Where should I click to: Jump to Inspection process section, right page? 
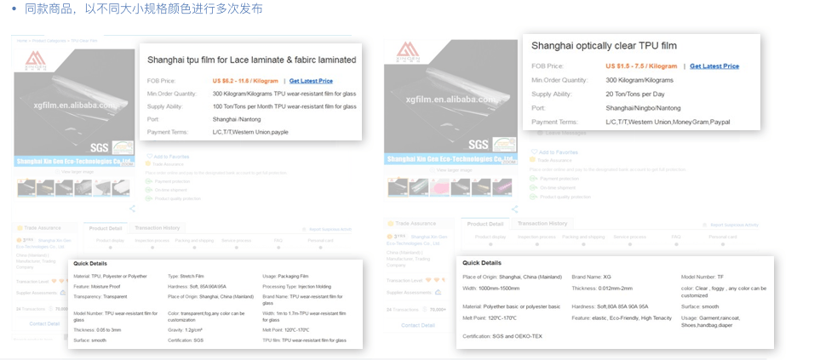coord(537,237)
